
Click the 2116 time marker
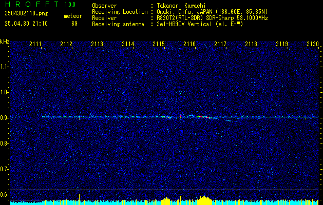(x=189, y=44)
